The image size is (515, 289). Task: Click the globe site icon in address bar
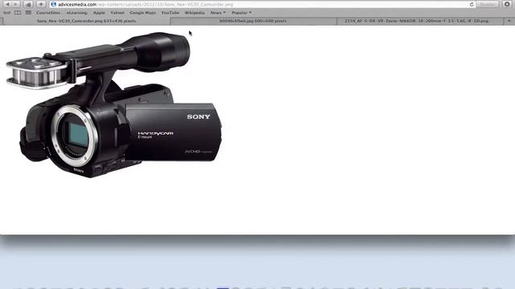click(54, 4)
